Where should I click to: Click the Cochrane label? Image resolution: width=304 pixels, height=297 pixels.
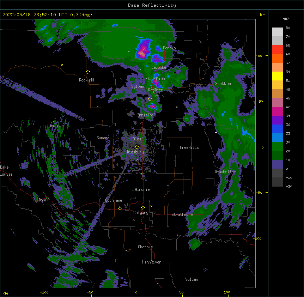(114, 200)
